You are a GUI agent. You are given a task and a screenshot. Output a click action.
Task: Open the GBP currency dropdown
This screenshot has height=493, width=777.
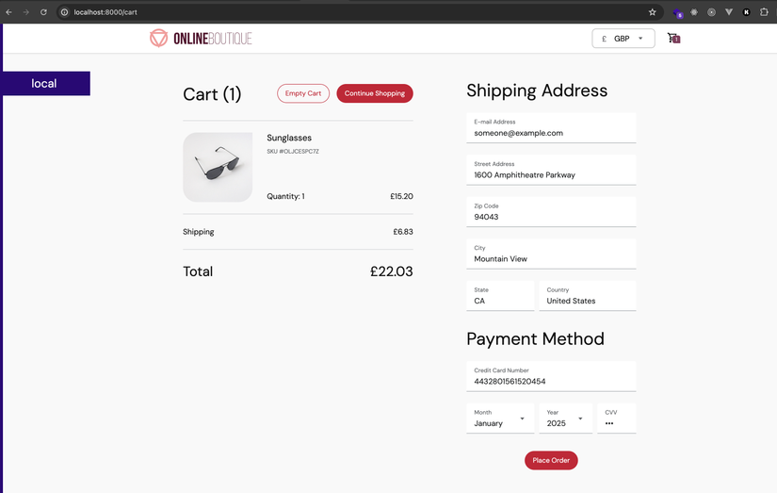pos(623,39)
